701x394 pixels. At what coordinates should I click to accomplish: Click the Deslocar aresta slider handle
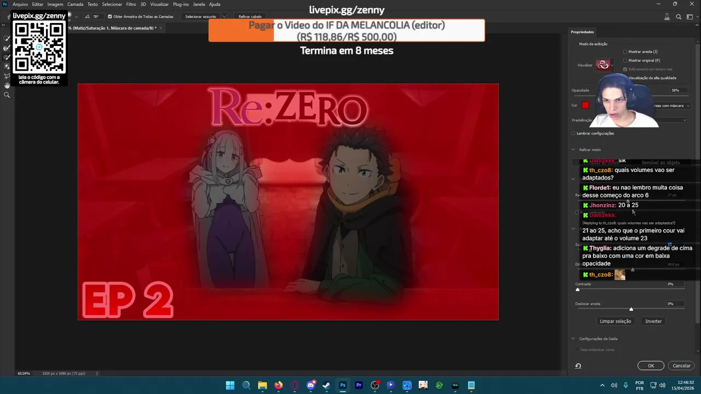(631, 309)
